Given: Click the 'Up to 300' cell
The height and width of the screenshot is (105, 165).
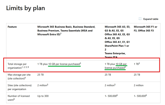Looking at the screenshot, I should pos(43,96).
